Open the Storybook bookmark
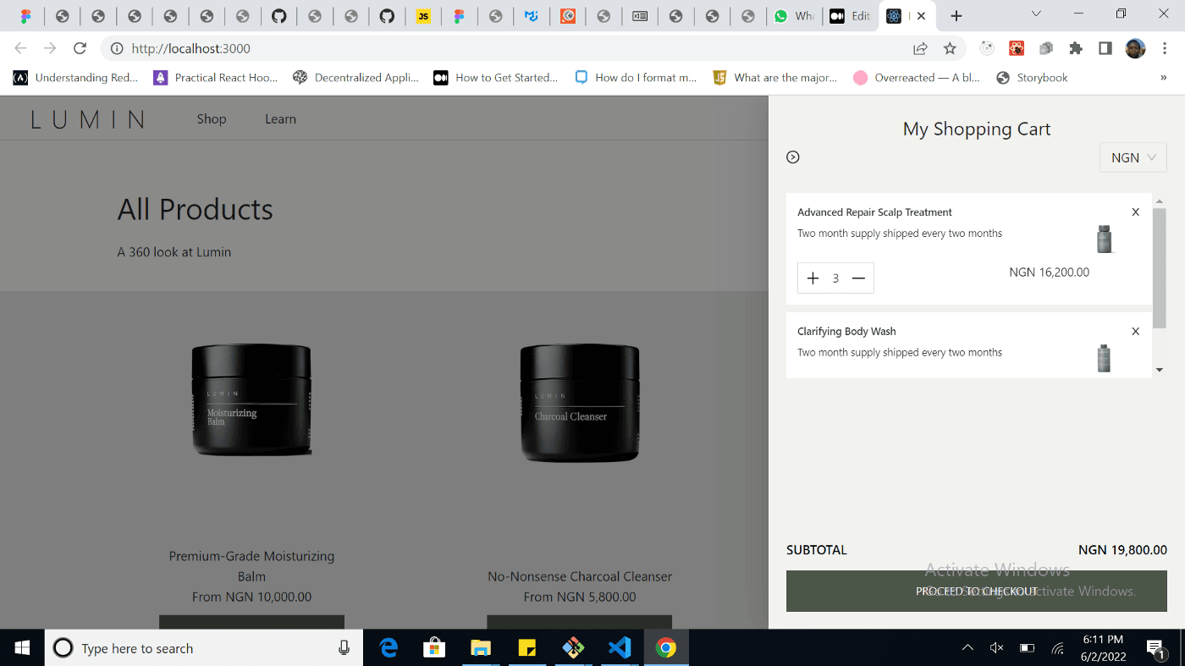 pos(1032,78)
